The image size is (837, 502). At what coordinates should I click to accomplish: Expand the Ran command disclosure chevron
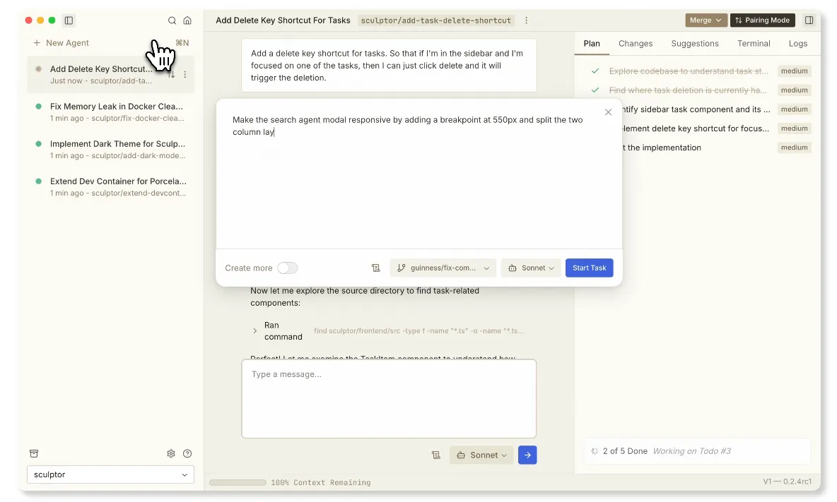255,330
